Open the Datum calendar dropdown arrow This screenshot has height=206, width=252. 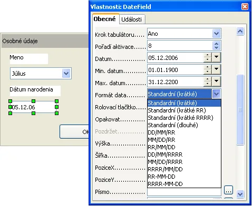pyautogui.click(x=216, y=57)
